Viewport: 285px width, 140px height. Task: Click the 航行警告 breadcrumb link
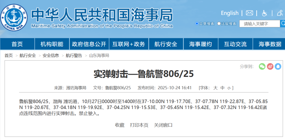point(74,56)
